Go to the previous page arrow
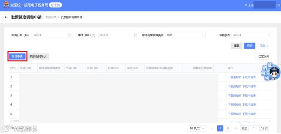 213,128
